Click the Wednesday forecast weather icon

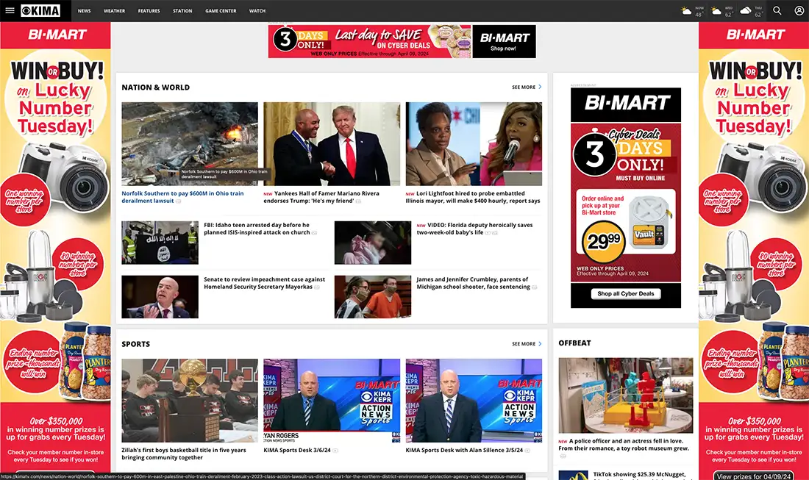tap(716, 11)
